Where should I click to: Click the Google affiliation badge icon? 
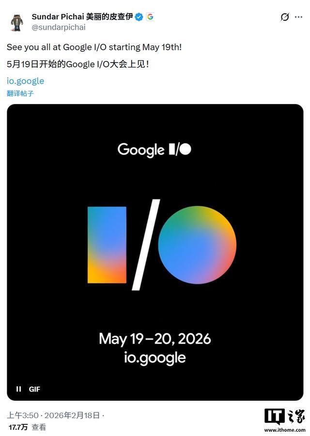pos(150,17)
